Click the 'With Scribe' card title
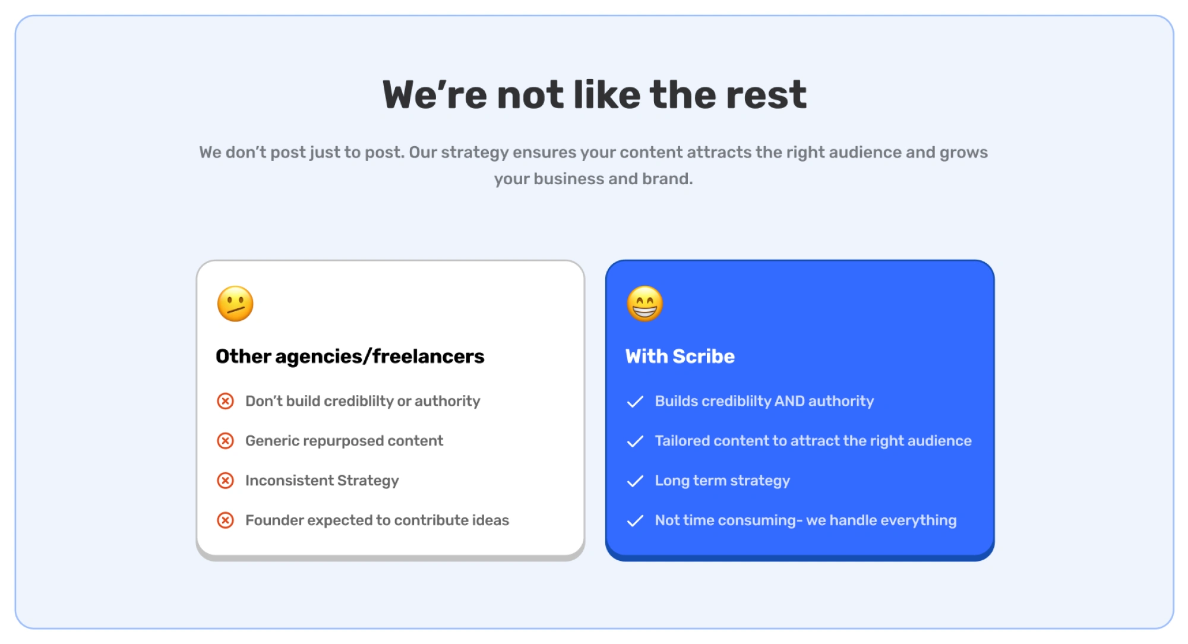 coord(680,356)
